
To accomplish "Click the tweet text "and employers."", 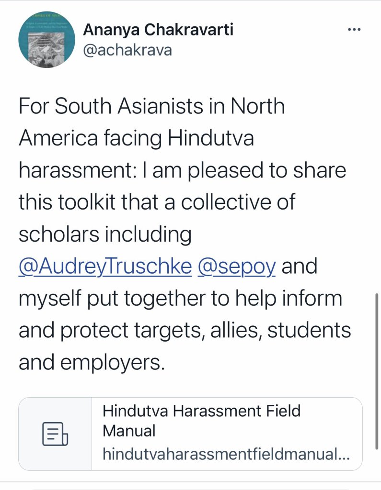I will pos(92,363).
